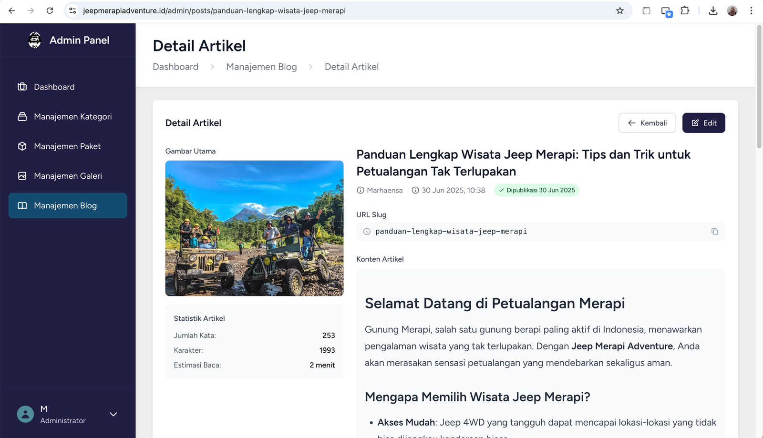Viewport: 763px width, 438px height.
Task: Click the jeep logo in Admin Panel header
Action: click(x=35, y=40)
